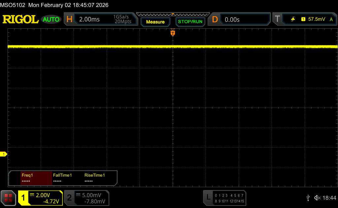
Task: Select the Freq1 measurement item
Action: pyautogui.click(x=36, y=178)
